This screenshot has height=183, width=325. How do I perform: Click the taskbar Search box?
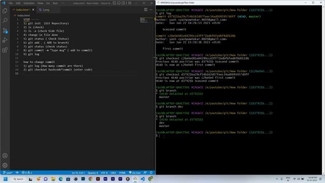(18, 179)
